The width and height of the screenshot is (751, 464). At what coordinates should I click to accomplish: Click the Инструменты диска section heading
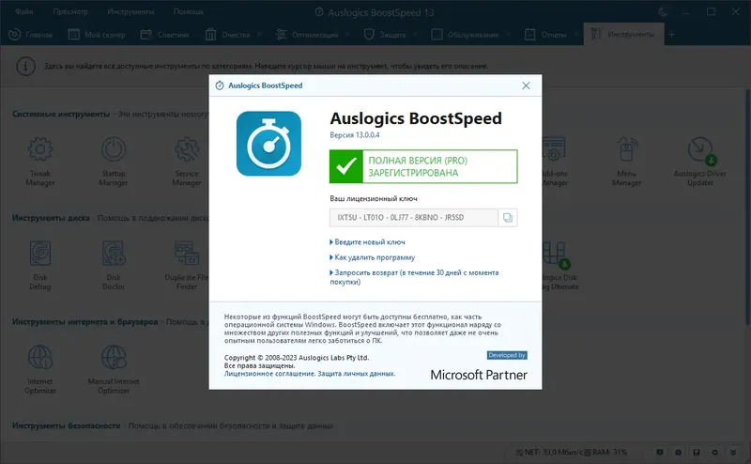coord(51,218)
